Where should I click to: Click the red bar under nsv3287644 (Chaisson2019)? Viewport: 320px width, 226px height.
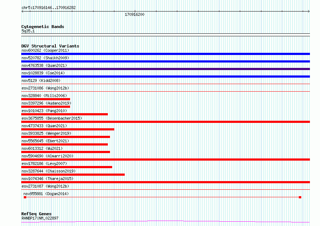pos(73,175)
